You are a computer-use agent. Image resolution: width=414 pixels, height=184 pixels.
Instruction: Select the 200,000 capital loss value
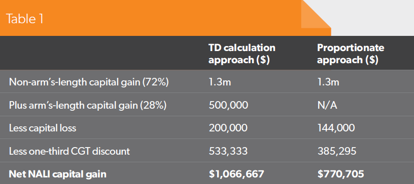[x=228, y=128]
